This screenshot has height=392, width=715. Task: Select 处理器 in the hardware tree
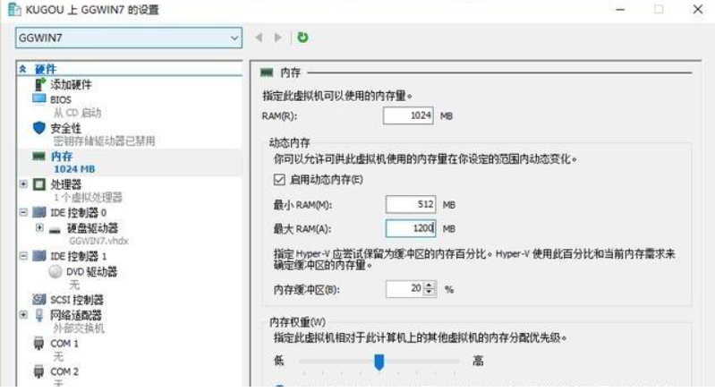65,184
